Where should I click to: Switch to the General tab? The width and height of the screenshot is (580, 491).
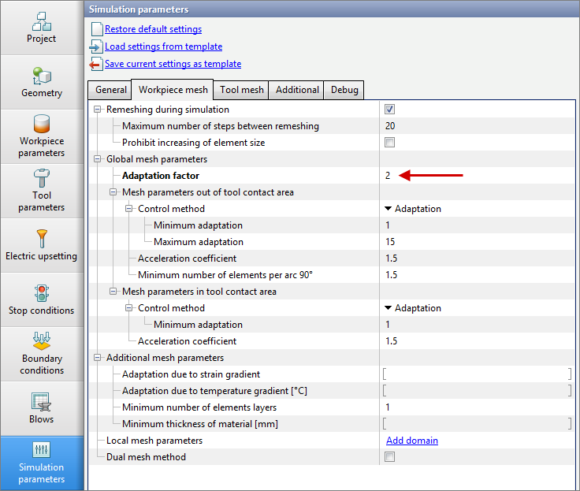coord(111,90)
